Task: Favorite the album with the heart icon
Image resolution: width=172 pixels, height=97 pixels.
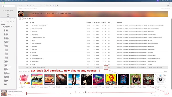Action: [23, 18]
